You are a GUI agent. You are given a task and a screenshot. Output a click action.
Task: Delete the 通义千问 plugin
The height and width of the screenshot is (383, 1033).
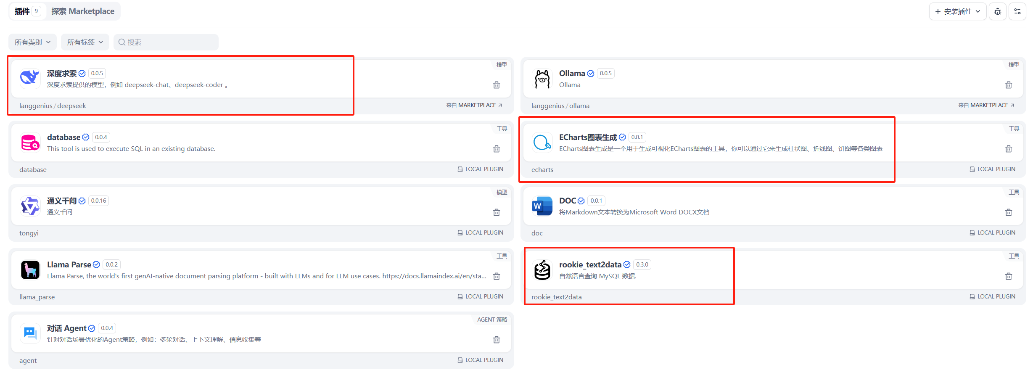497,212
